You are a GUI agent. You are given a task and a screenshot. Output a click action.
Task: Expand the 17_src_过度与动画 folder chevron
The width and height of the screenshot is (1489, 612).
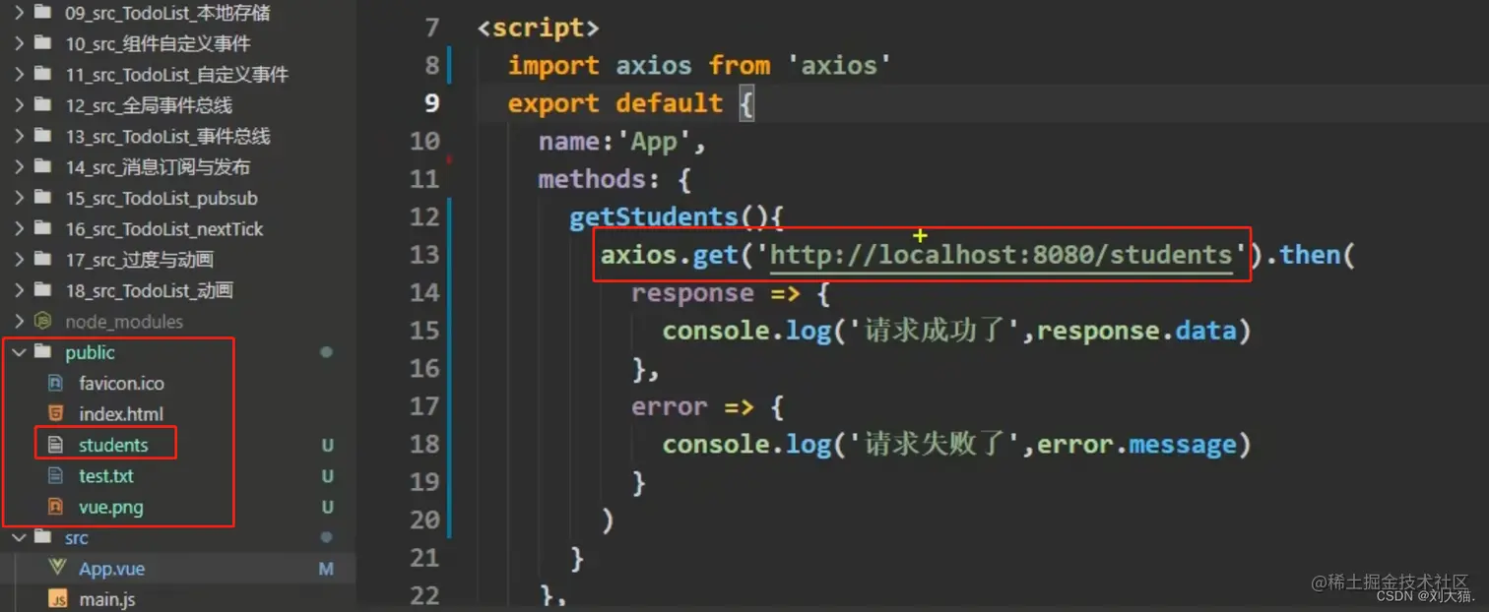pyautogui.click(x=20, y=260)
